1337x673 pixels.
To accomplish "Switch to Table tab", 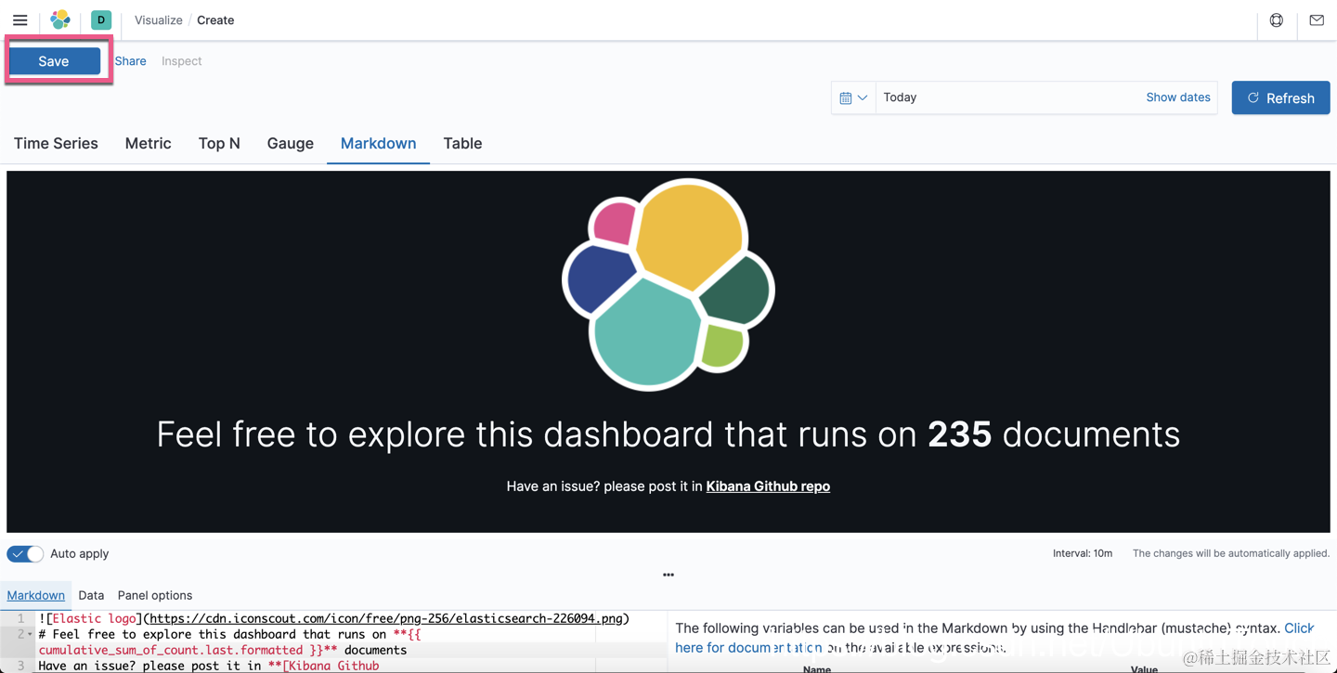I will coord(462,143).
